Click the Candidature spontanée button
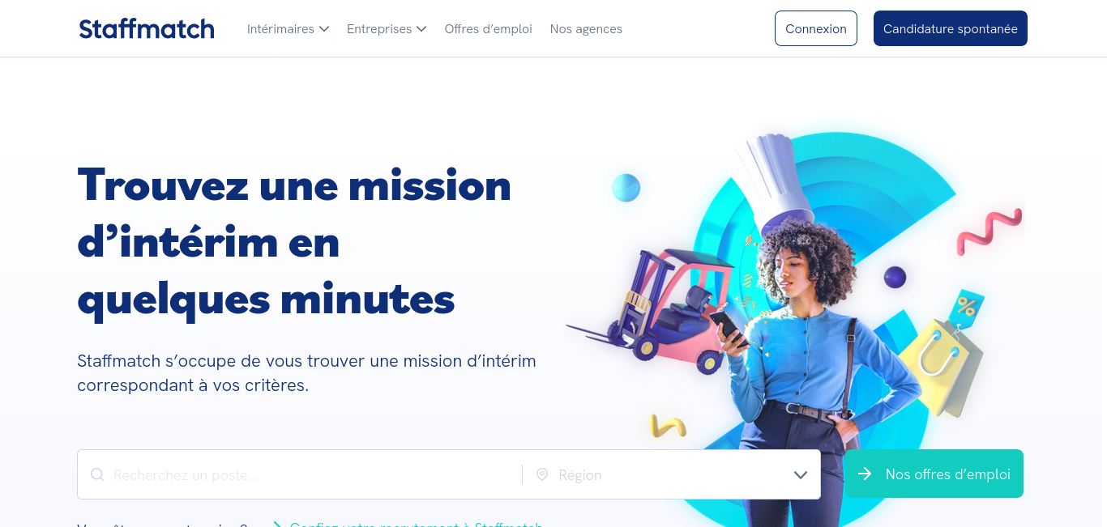Viewport: 1107px width, 527px height. tap(951, 28)
